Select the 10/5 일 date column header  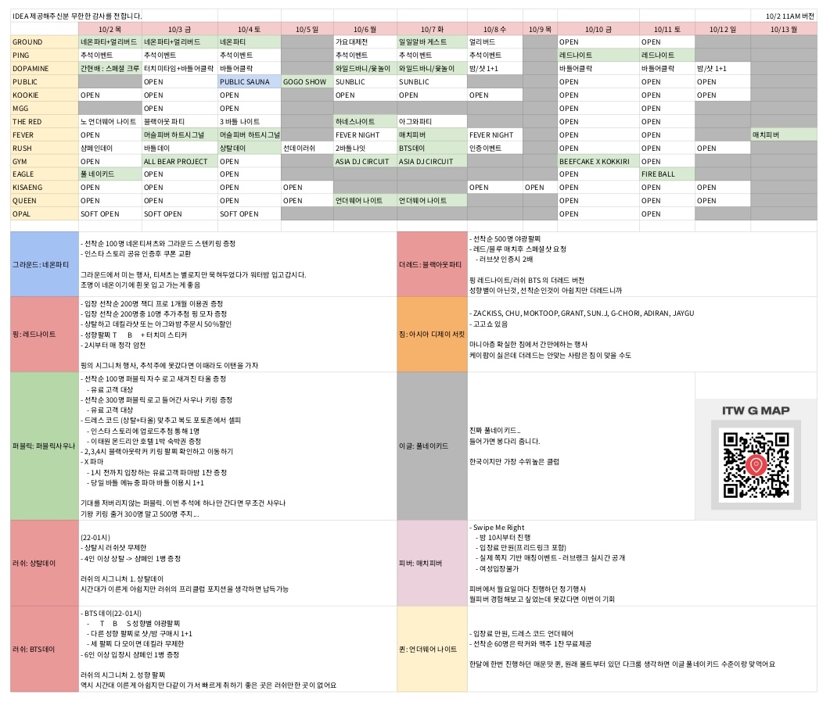point(307,28)
